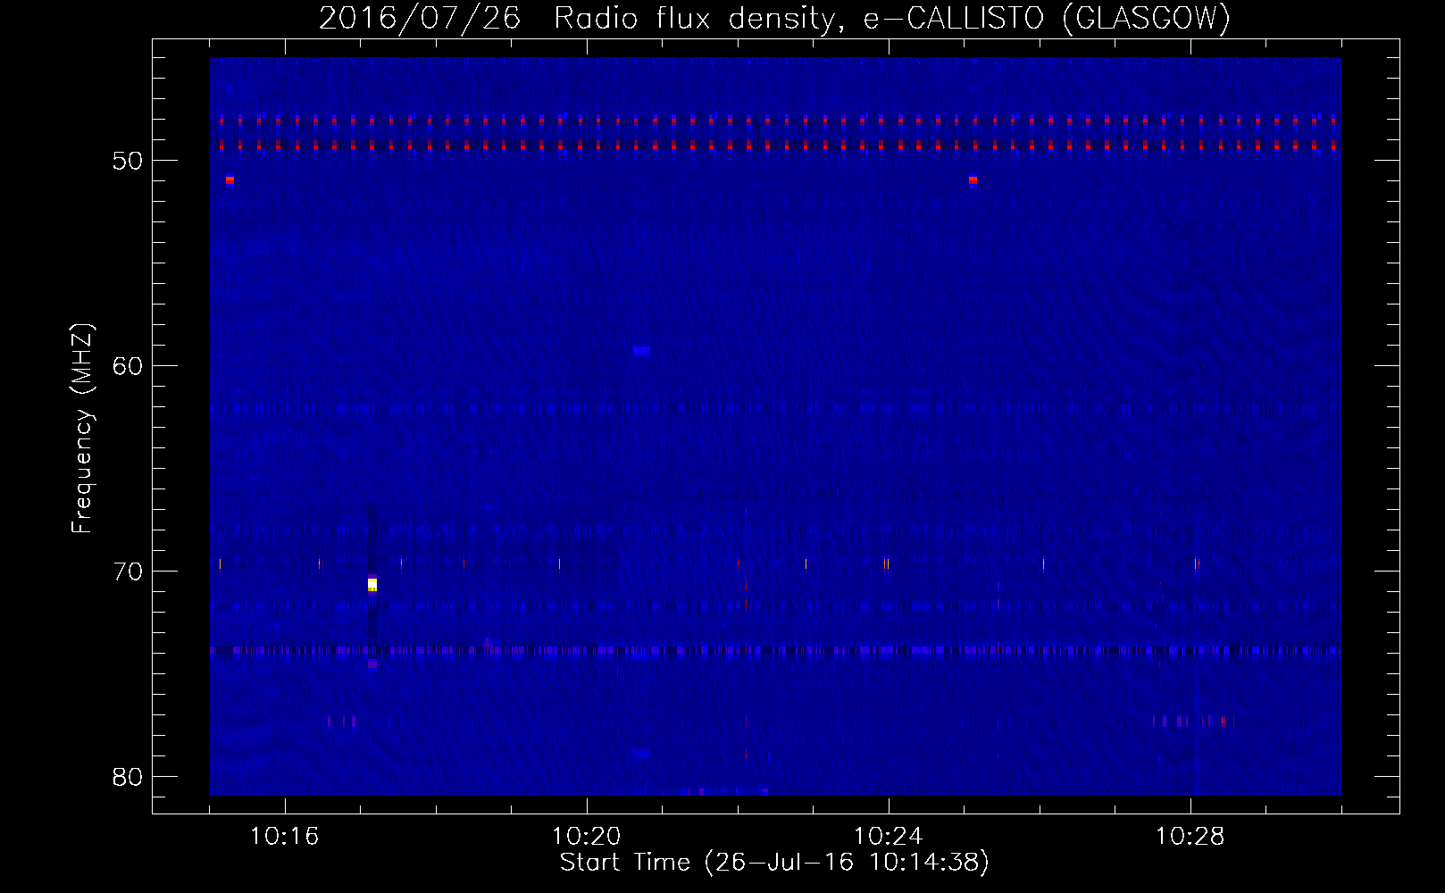Click the 10:28 time tick label

1190,837
